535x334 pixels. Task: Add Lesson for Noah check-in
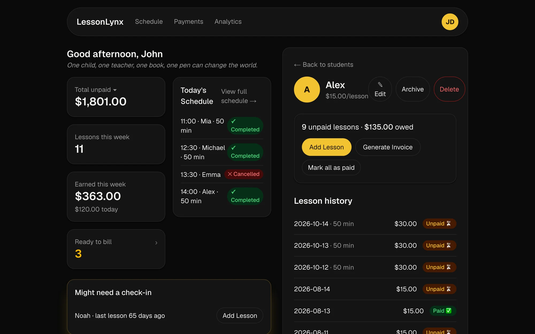240,316
